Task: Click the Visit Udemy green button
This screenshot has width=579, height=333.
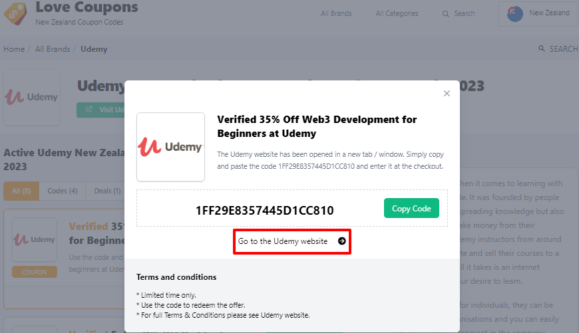Action: 100,110
